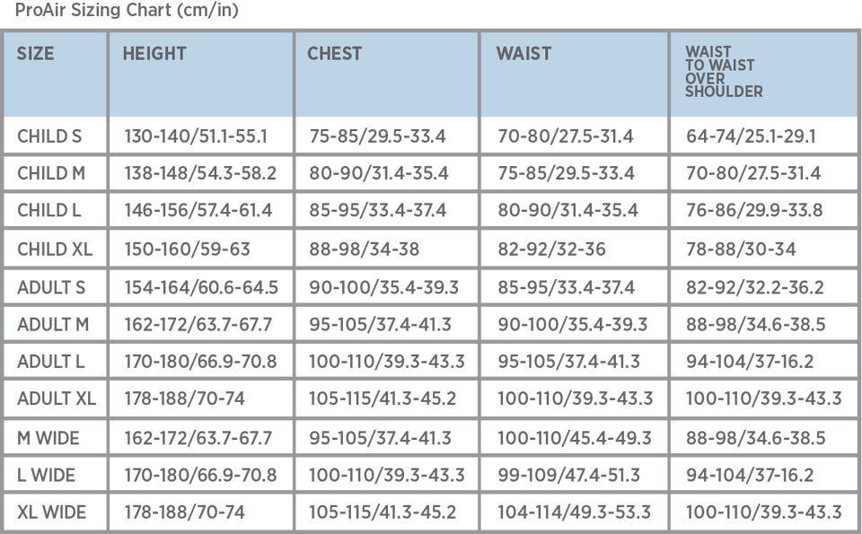Select the XL WIDE row label

[51, 512]
